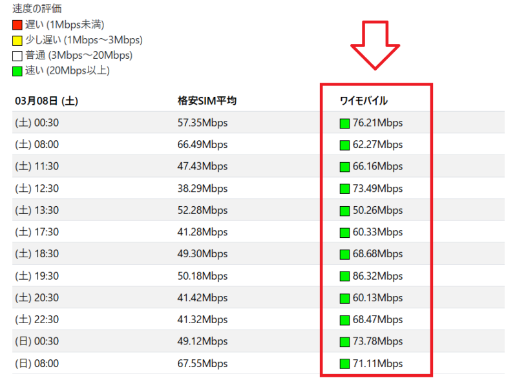
Task: Click the 57.35Mbps average value
Action: point(202,123)
